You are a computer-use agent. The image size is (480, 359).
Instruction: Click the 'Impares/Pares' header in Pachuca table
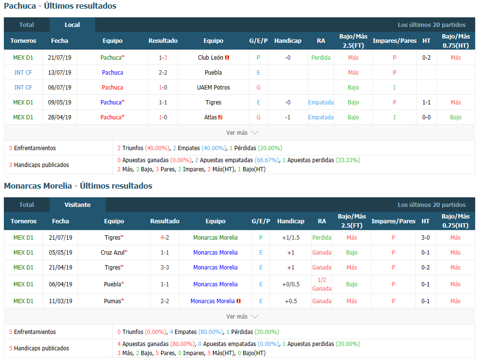[394, 41]
